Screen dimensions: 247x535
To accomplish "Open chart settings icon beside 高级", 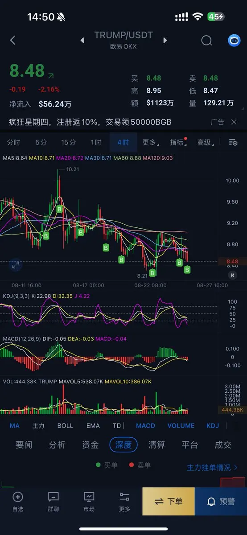I will pyautogui.click(x=233, y=142).
